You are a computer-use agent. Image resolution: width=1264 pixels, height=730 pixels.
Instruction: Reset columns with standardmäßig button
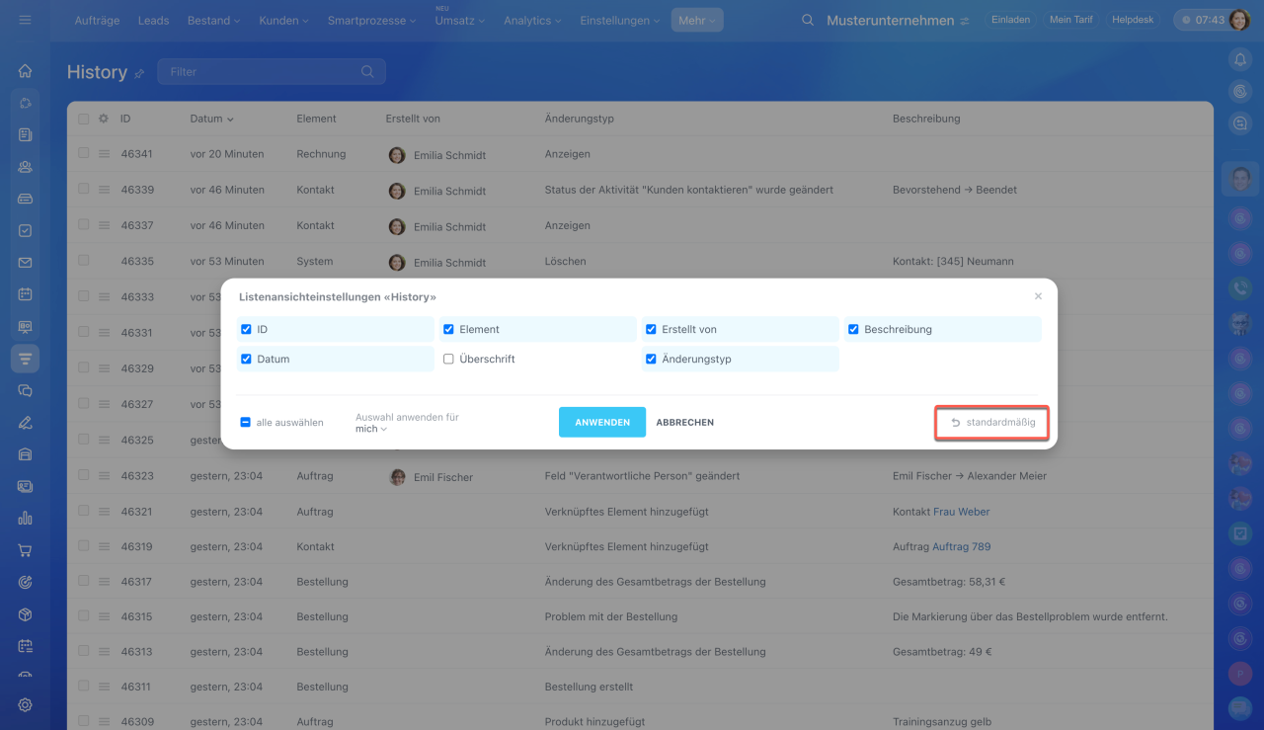coord(992,423)
